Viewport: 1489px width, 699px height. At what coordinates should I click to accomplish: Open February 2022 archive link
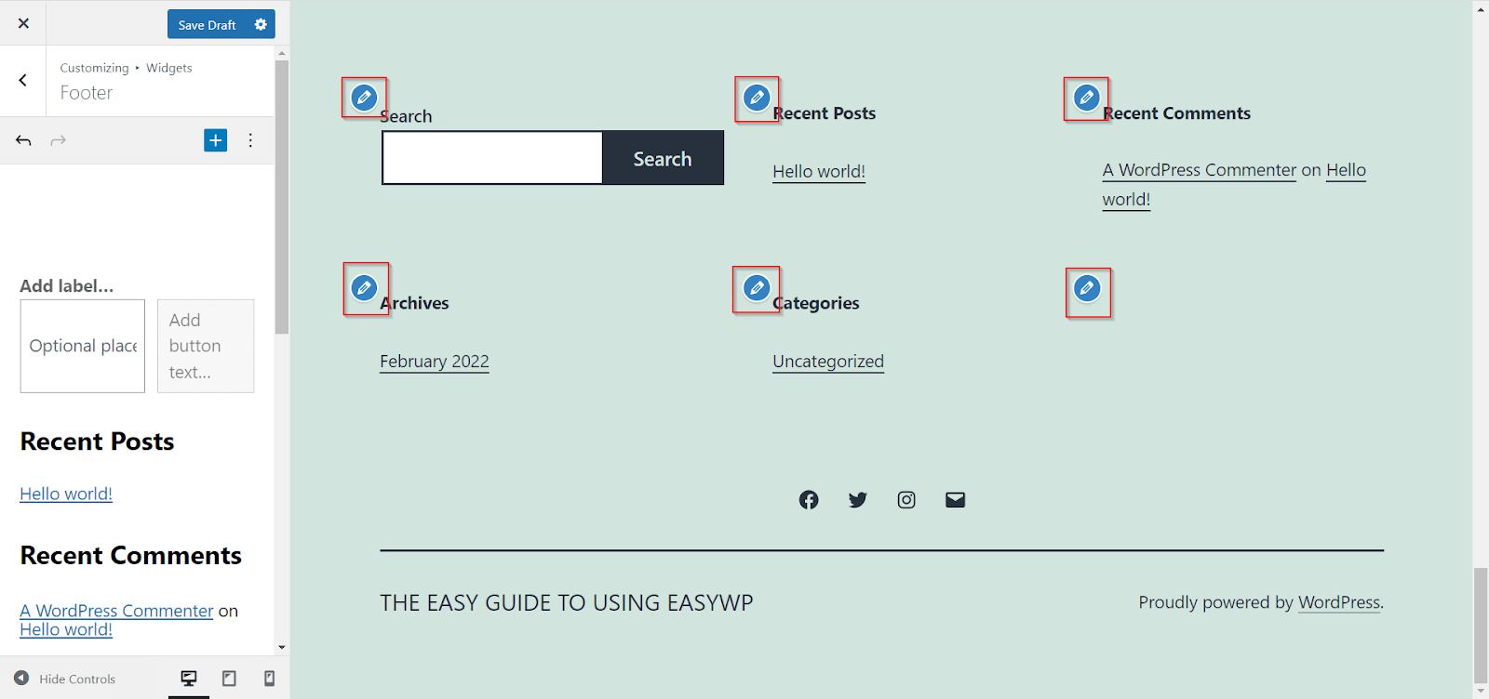pyautogui.click(x=435, y=362)
